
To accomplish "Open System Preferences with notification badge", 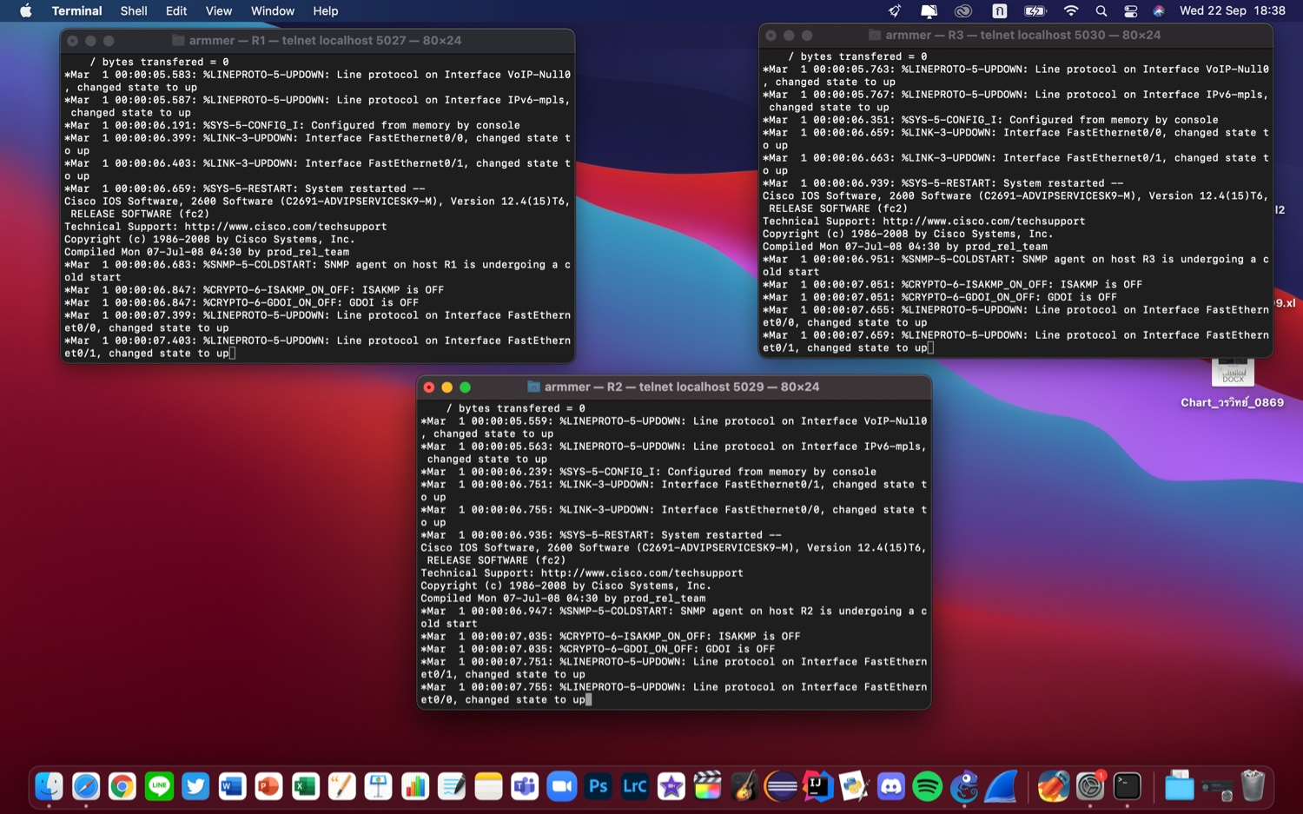I will [1089, 787].
